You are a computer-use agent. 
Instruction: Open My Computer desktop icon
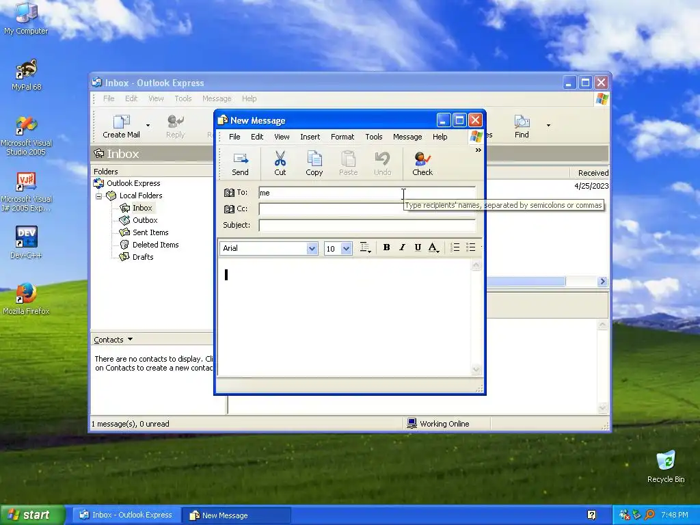(26, 18)
